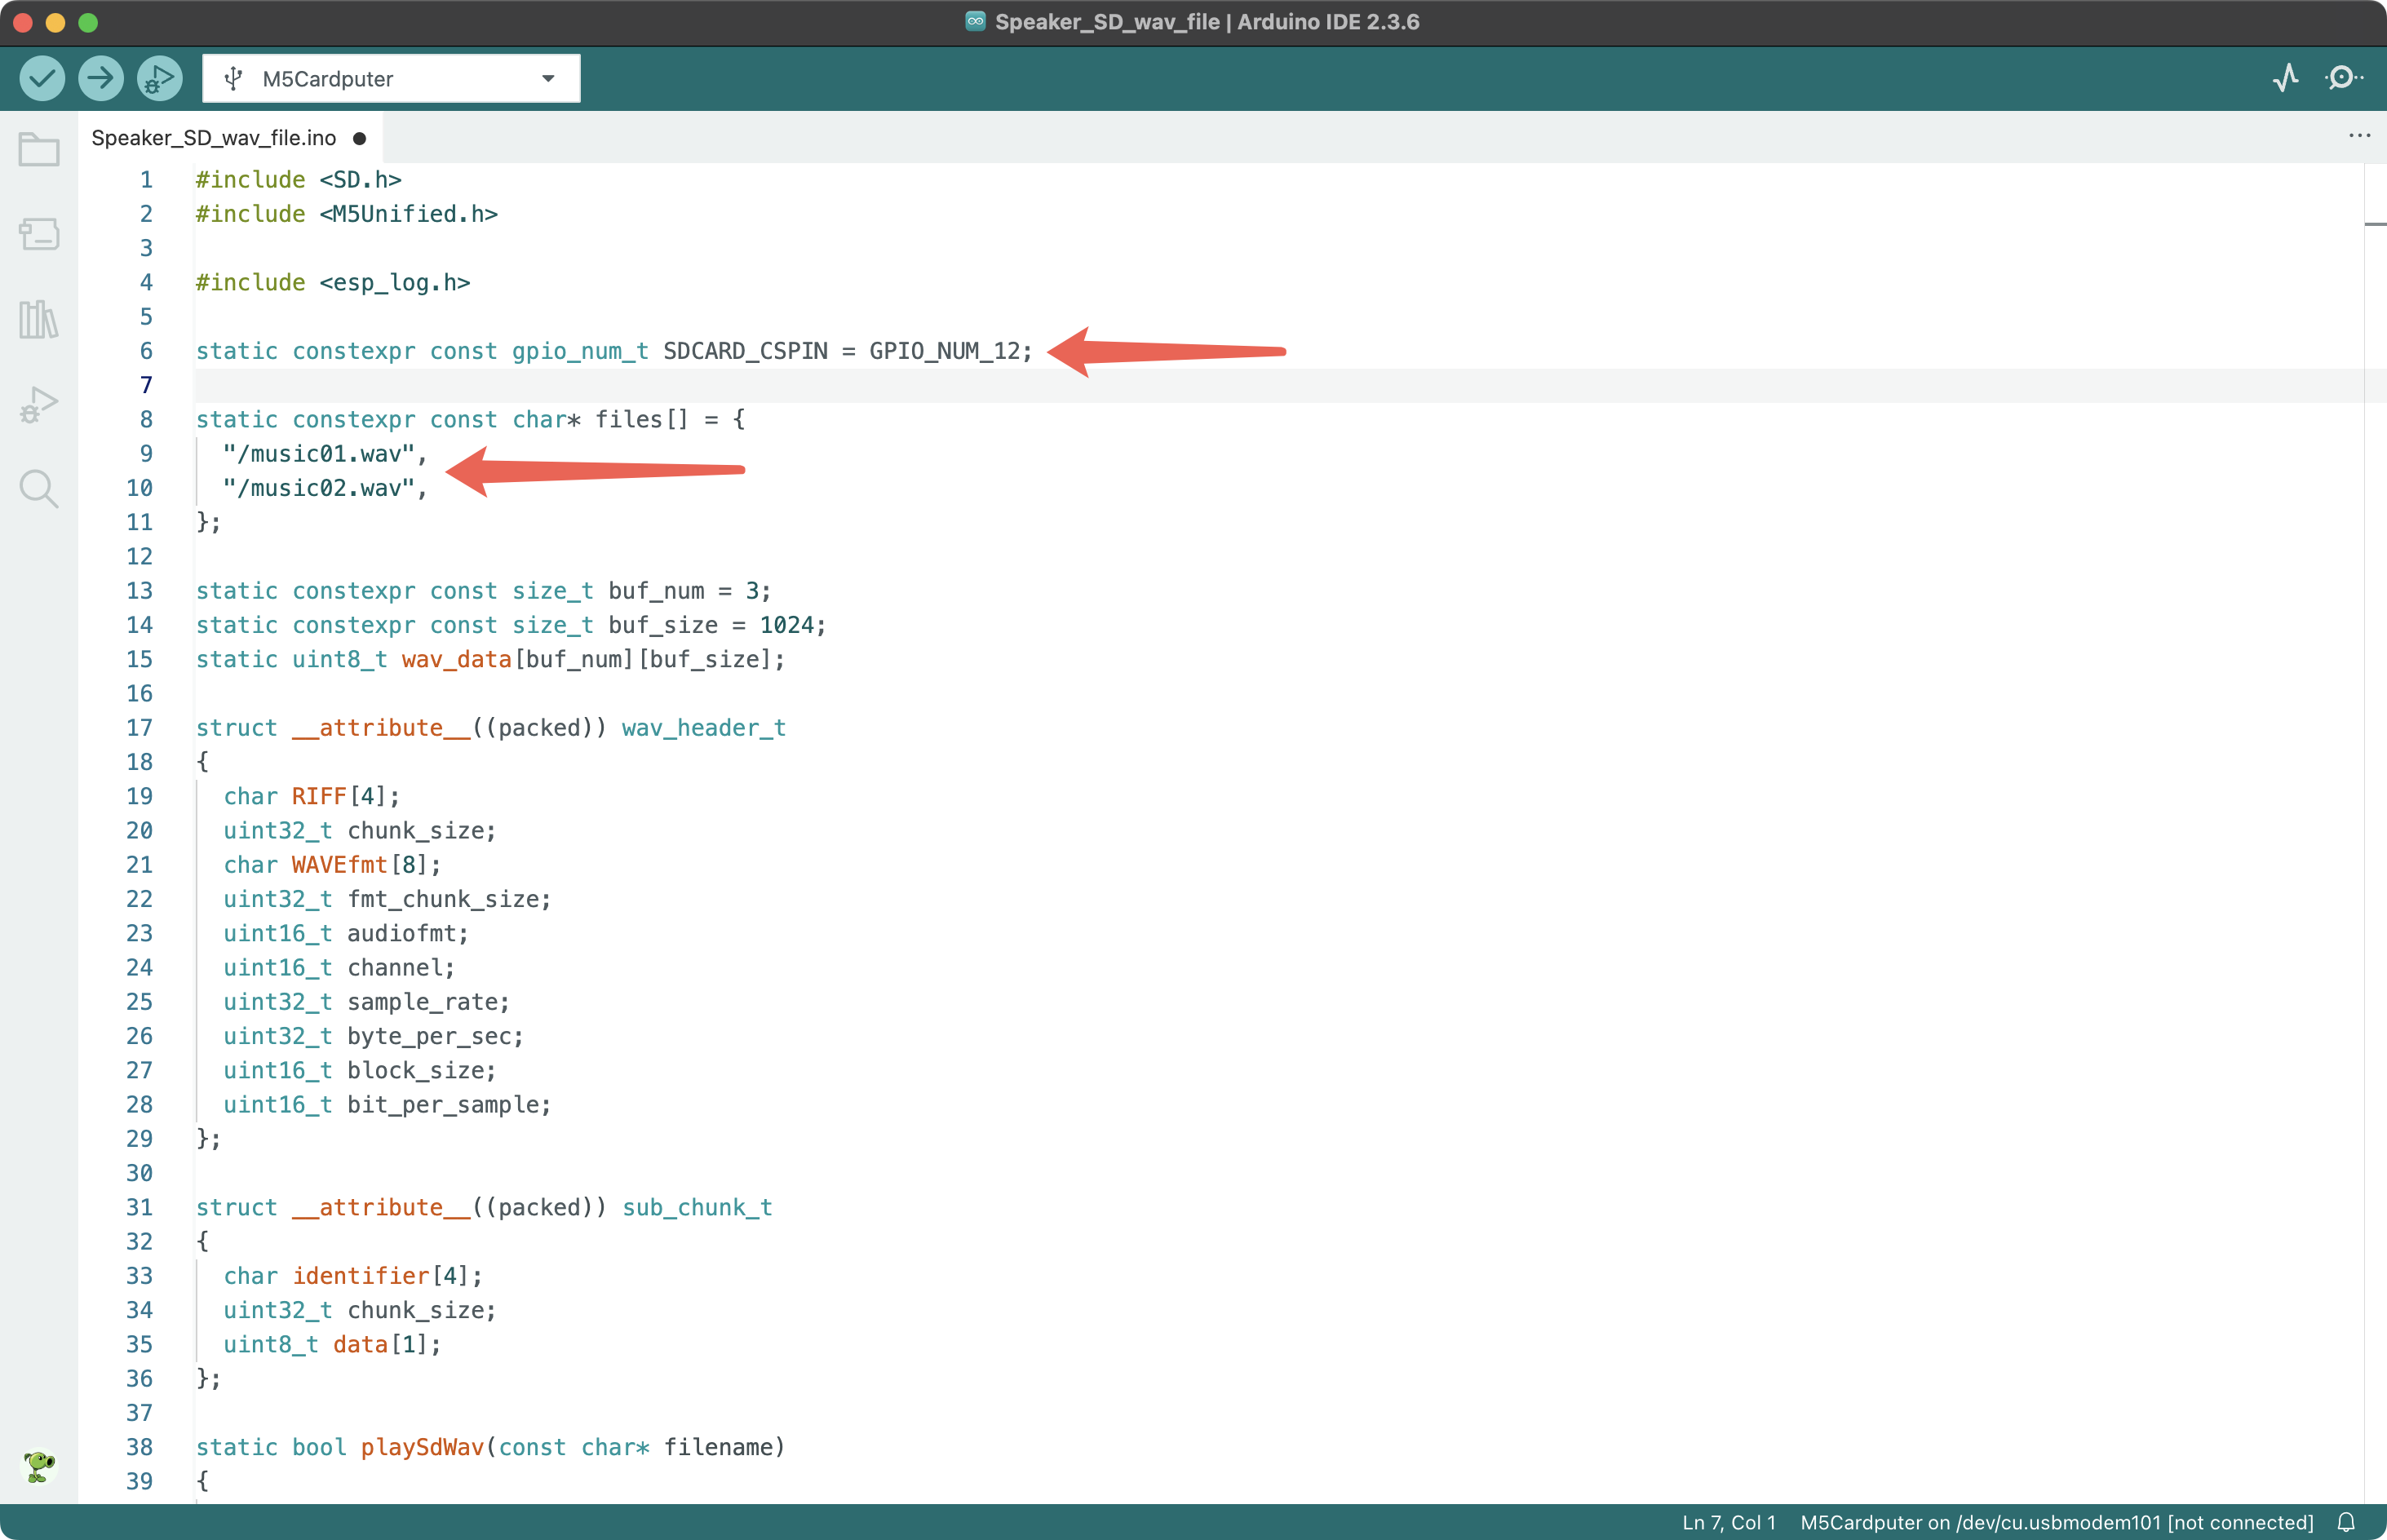Click the vertical scrollbar on editor

[x=2375, y=832]
